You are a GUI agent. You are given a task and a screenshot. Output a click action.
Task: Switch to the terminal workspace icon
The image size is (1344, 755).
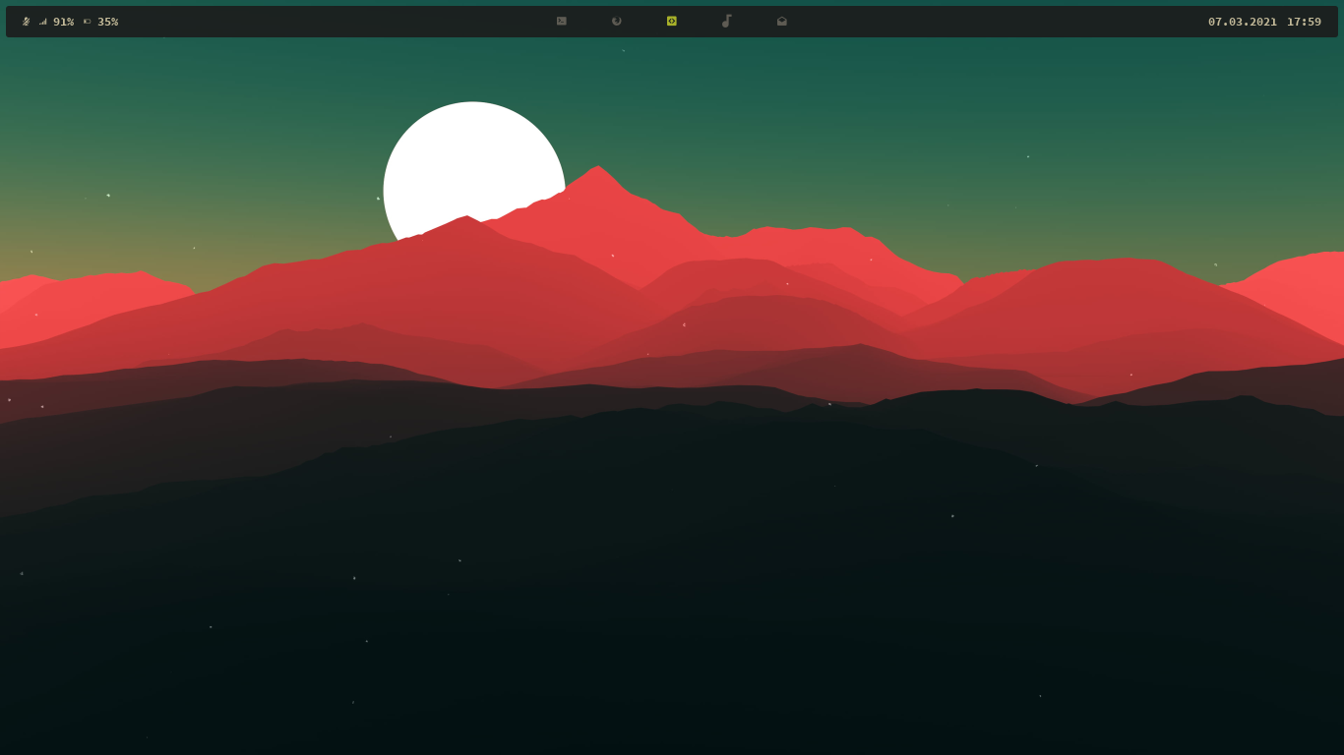click(562, 21)
